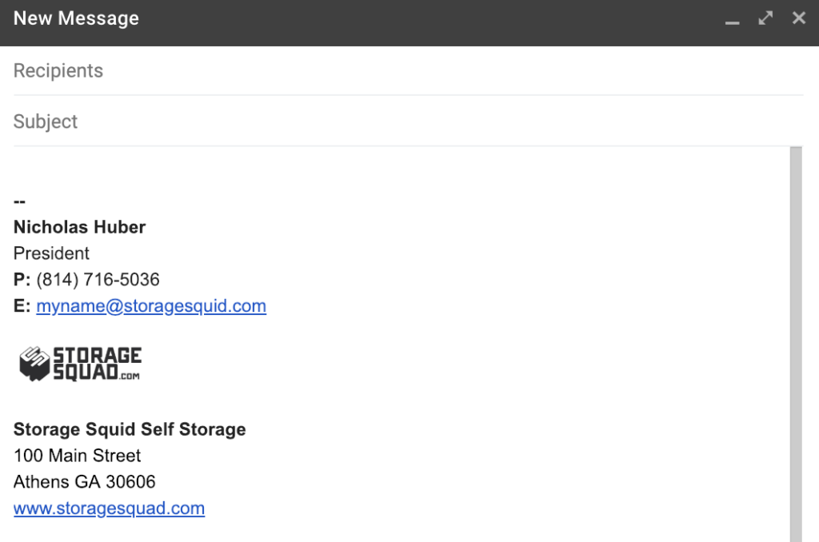Focus the Subject field

click(400, 122)
